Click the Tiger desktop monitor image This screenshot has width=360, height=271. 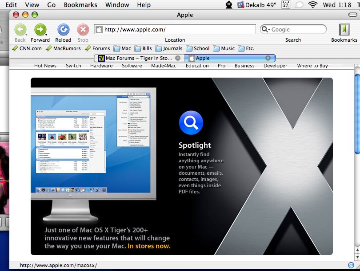93,153
